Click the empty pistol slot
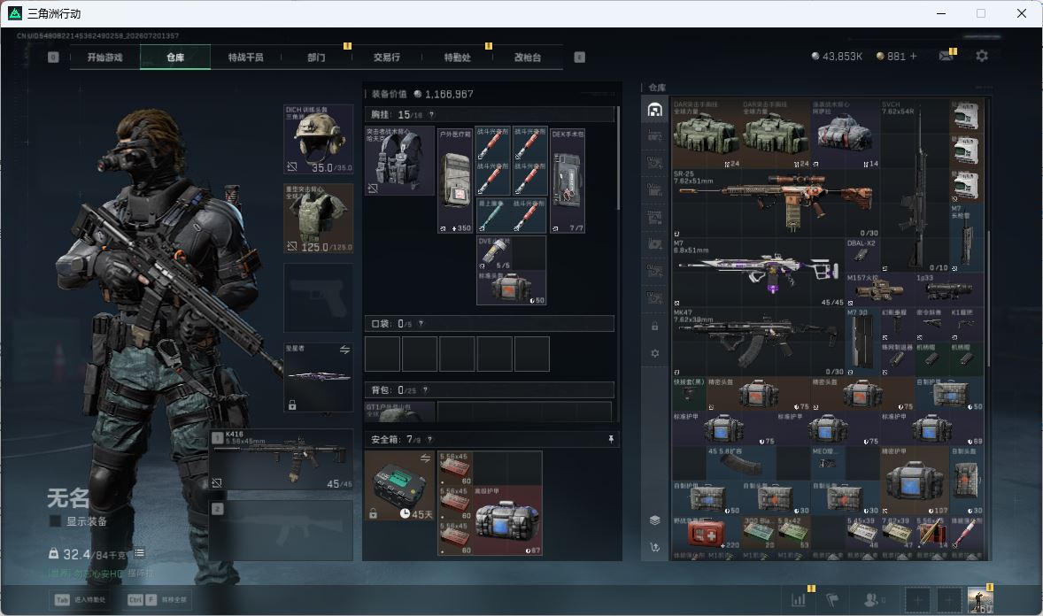This screenshot has width=1043, height=616. click(319, 297)
